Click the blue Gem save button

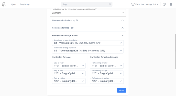122,90
